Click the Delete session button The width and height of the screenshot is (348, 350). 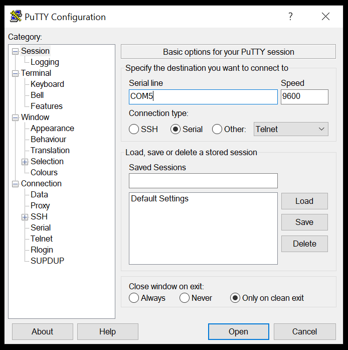click(304, 244)
